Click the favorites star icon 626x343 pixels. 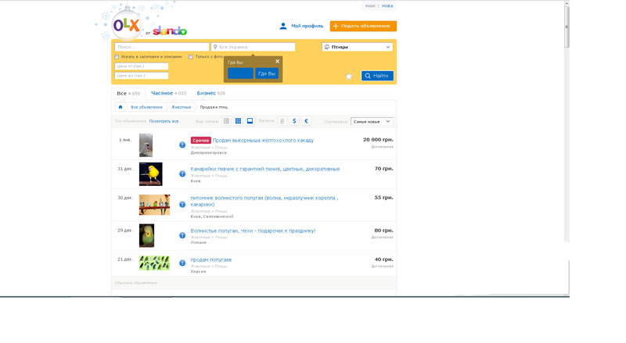(349, 77)
